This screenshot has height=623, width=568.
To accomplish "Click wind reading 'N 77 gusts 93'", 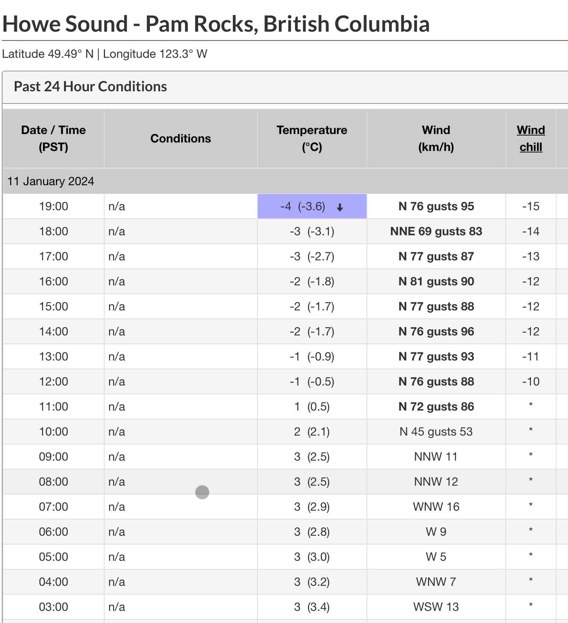I will [x=436, y=356].
